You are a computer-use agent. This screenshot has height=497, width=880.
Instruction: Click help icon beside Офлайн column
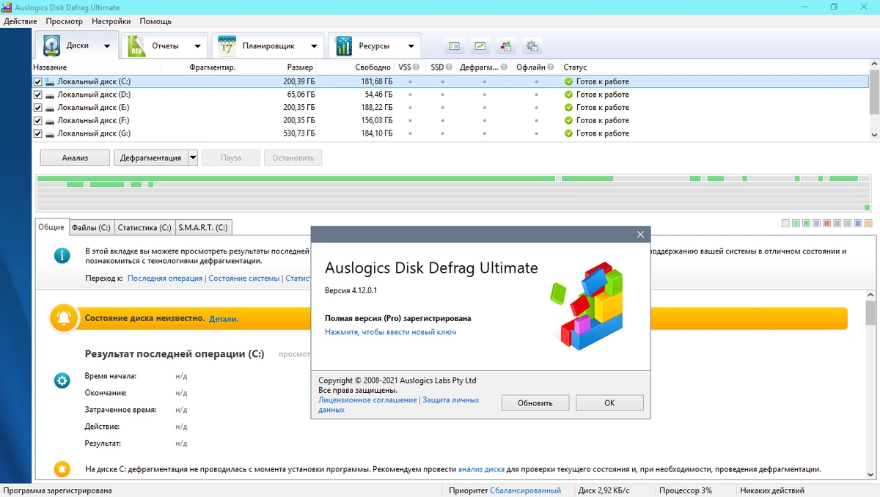point(551,67)
